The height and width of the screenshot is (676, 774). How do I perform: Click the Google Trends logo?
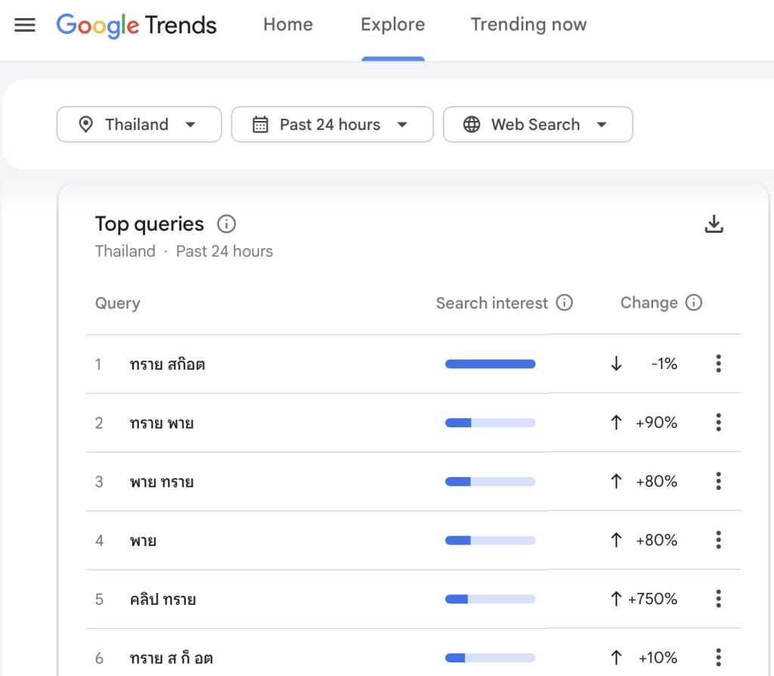(136, 25)
